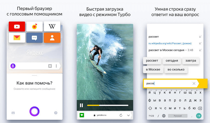Click the green Turbo mode icon
Viewport: 210px width, 123px height.
click(81, 115)
